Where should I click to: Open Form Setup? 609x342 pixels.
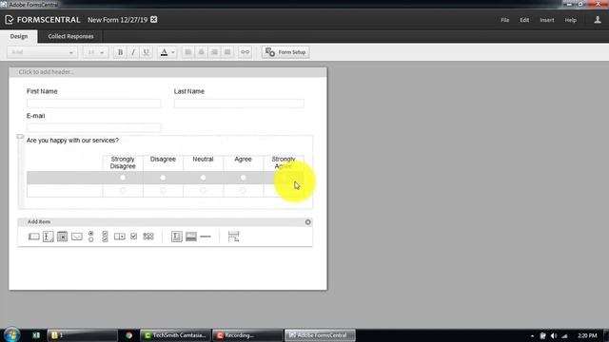285,52
